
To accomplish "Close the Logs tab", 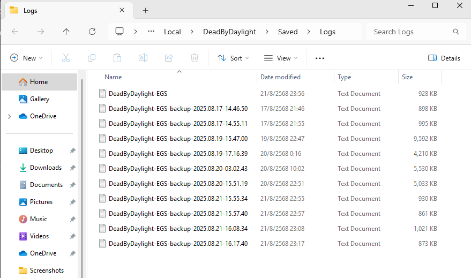I will point(122,10).
